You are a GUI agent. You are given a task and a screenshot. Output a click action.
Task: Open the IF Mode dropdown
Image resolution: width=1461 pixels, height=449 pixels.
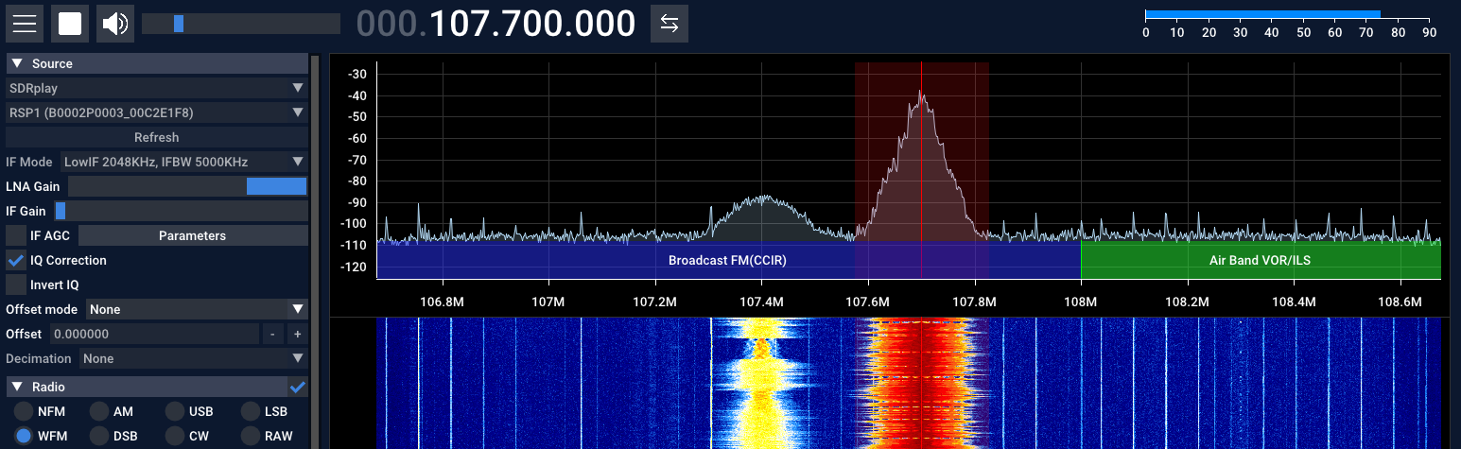tap(184, 162)
